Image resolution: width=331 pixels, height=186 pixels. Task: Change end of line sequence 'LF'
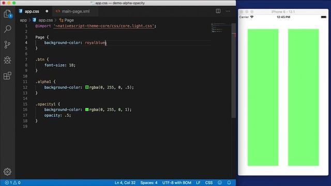tap(198, 182)
